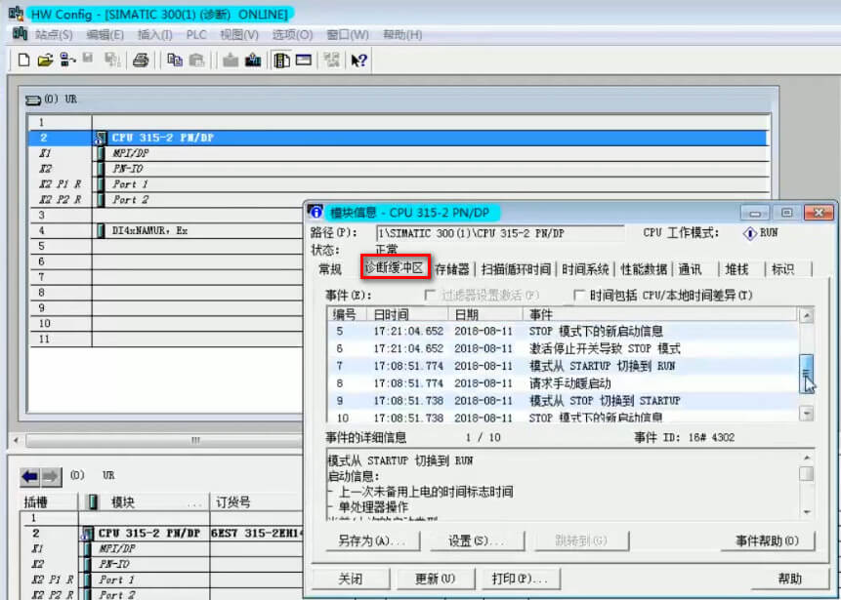Click the window view toolbar icon
Image resolution: width=841 pixels, height=600 pixels.
(304, 60)
